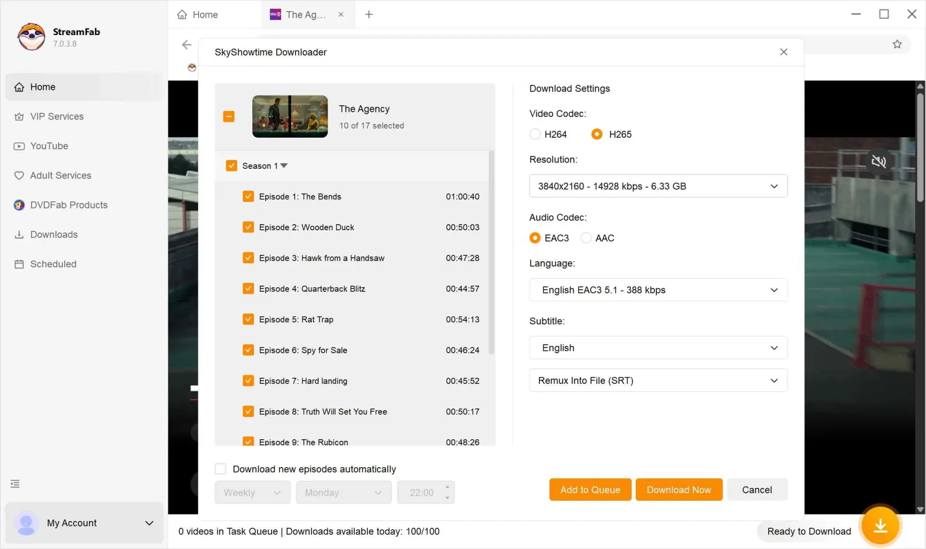The height and width of the screenshot is (549, 926).
Task: Open Adult Services section
Action: tap(84, 175)
